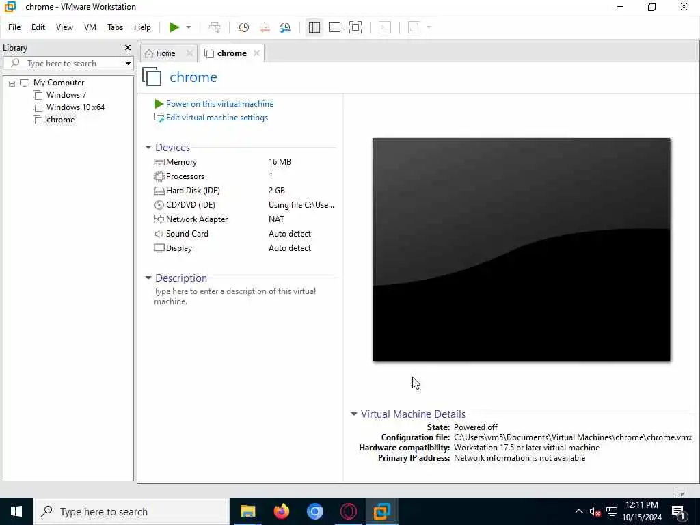Collapse the My Computer tree node
Image resolution: width=700 pixels, height=525 pixels.
click(12, 83)
